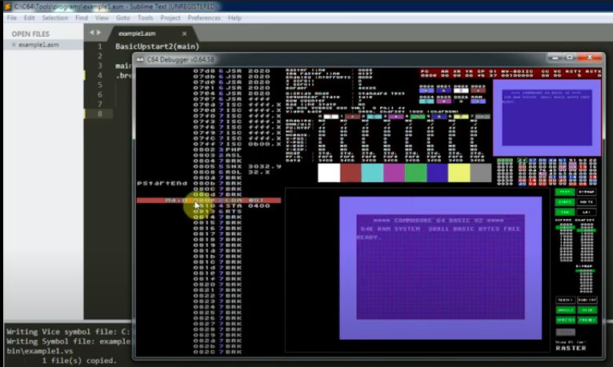Toggle the GRID overlay button
This screenshot has height=367, width=613.
[x=587, y=309]
